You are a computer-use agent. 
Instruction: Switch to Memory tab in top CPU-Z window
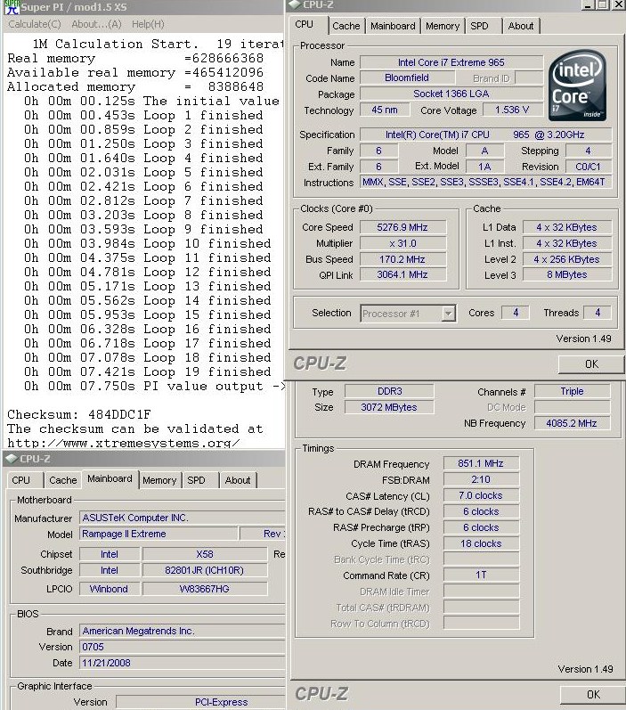443,26
